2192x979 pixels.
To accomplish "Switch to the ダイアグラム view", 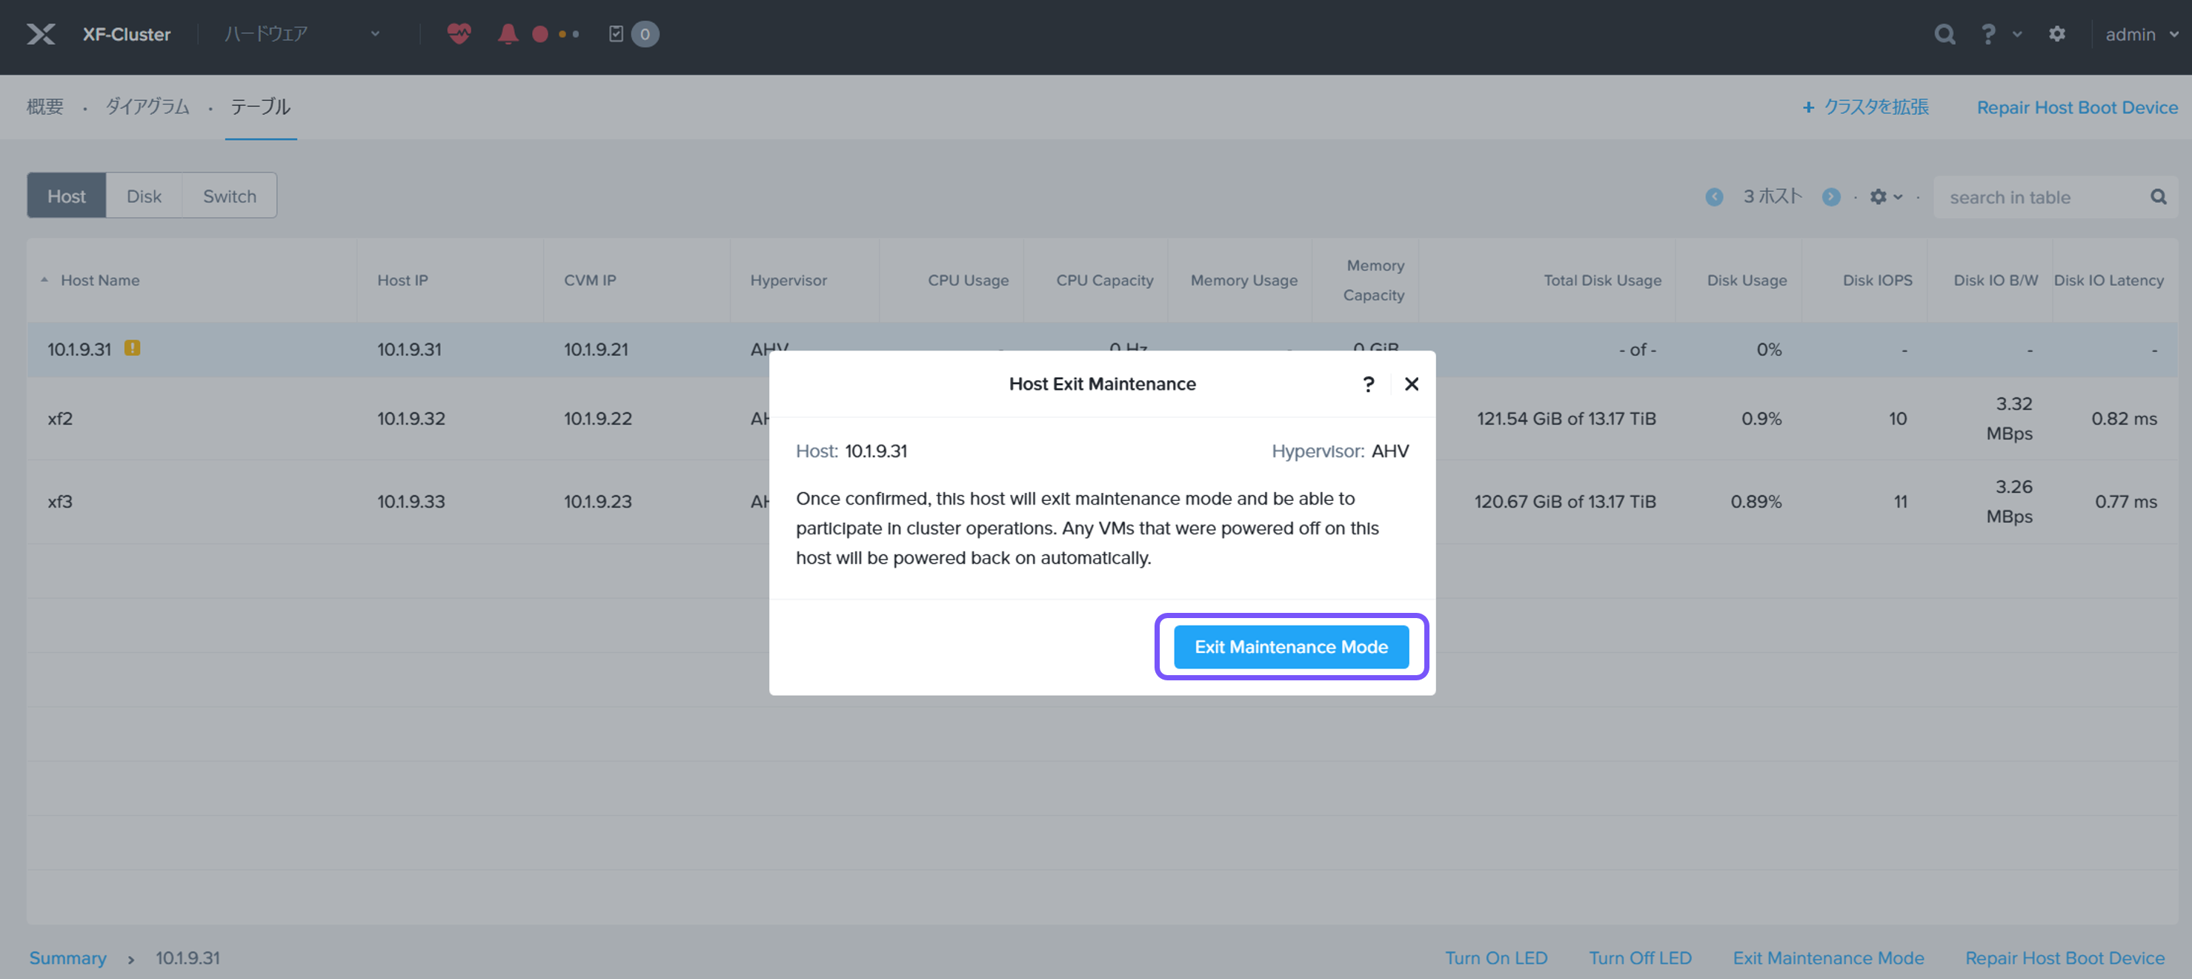I will click(147, 107).
